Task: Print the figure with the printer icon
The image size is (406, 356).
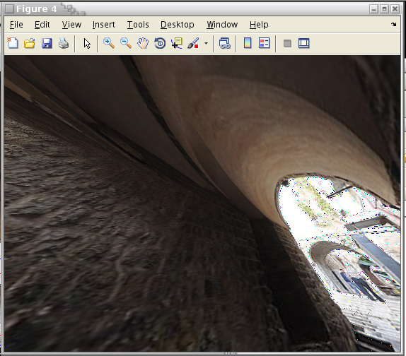Action: click(64, 43)
